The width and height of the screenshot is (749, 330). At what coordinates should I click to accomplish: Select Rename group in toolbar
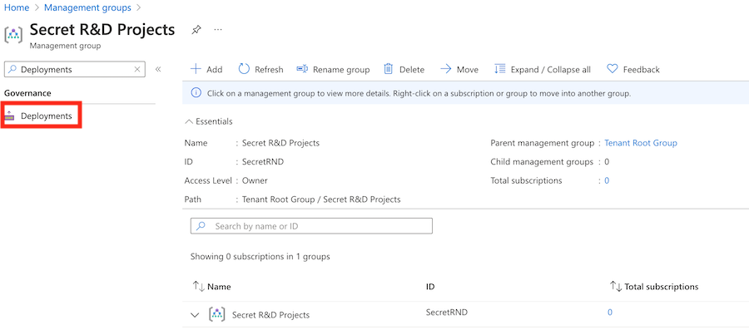click(333, 69)
